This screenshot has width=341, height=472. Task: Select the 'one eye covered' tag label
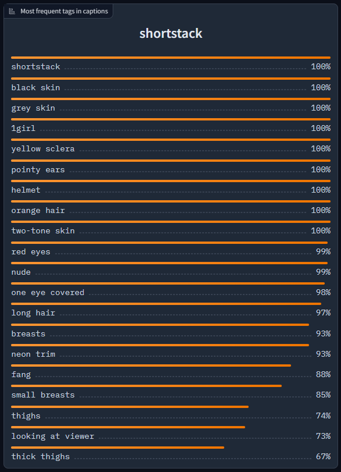(48, 293)
